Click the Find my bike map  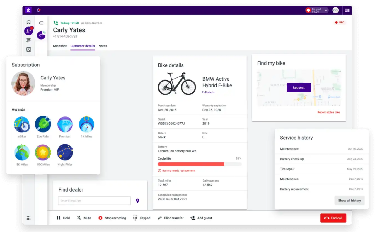pyautogui.click(x=299, y=88)
